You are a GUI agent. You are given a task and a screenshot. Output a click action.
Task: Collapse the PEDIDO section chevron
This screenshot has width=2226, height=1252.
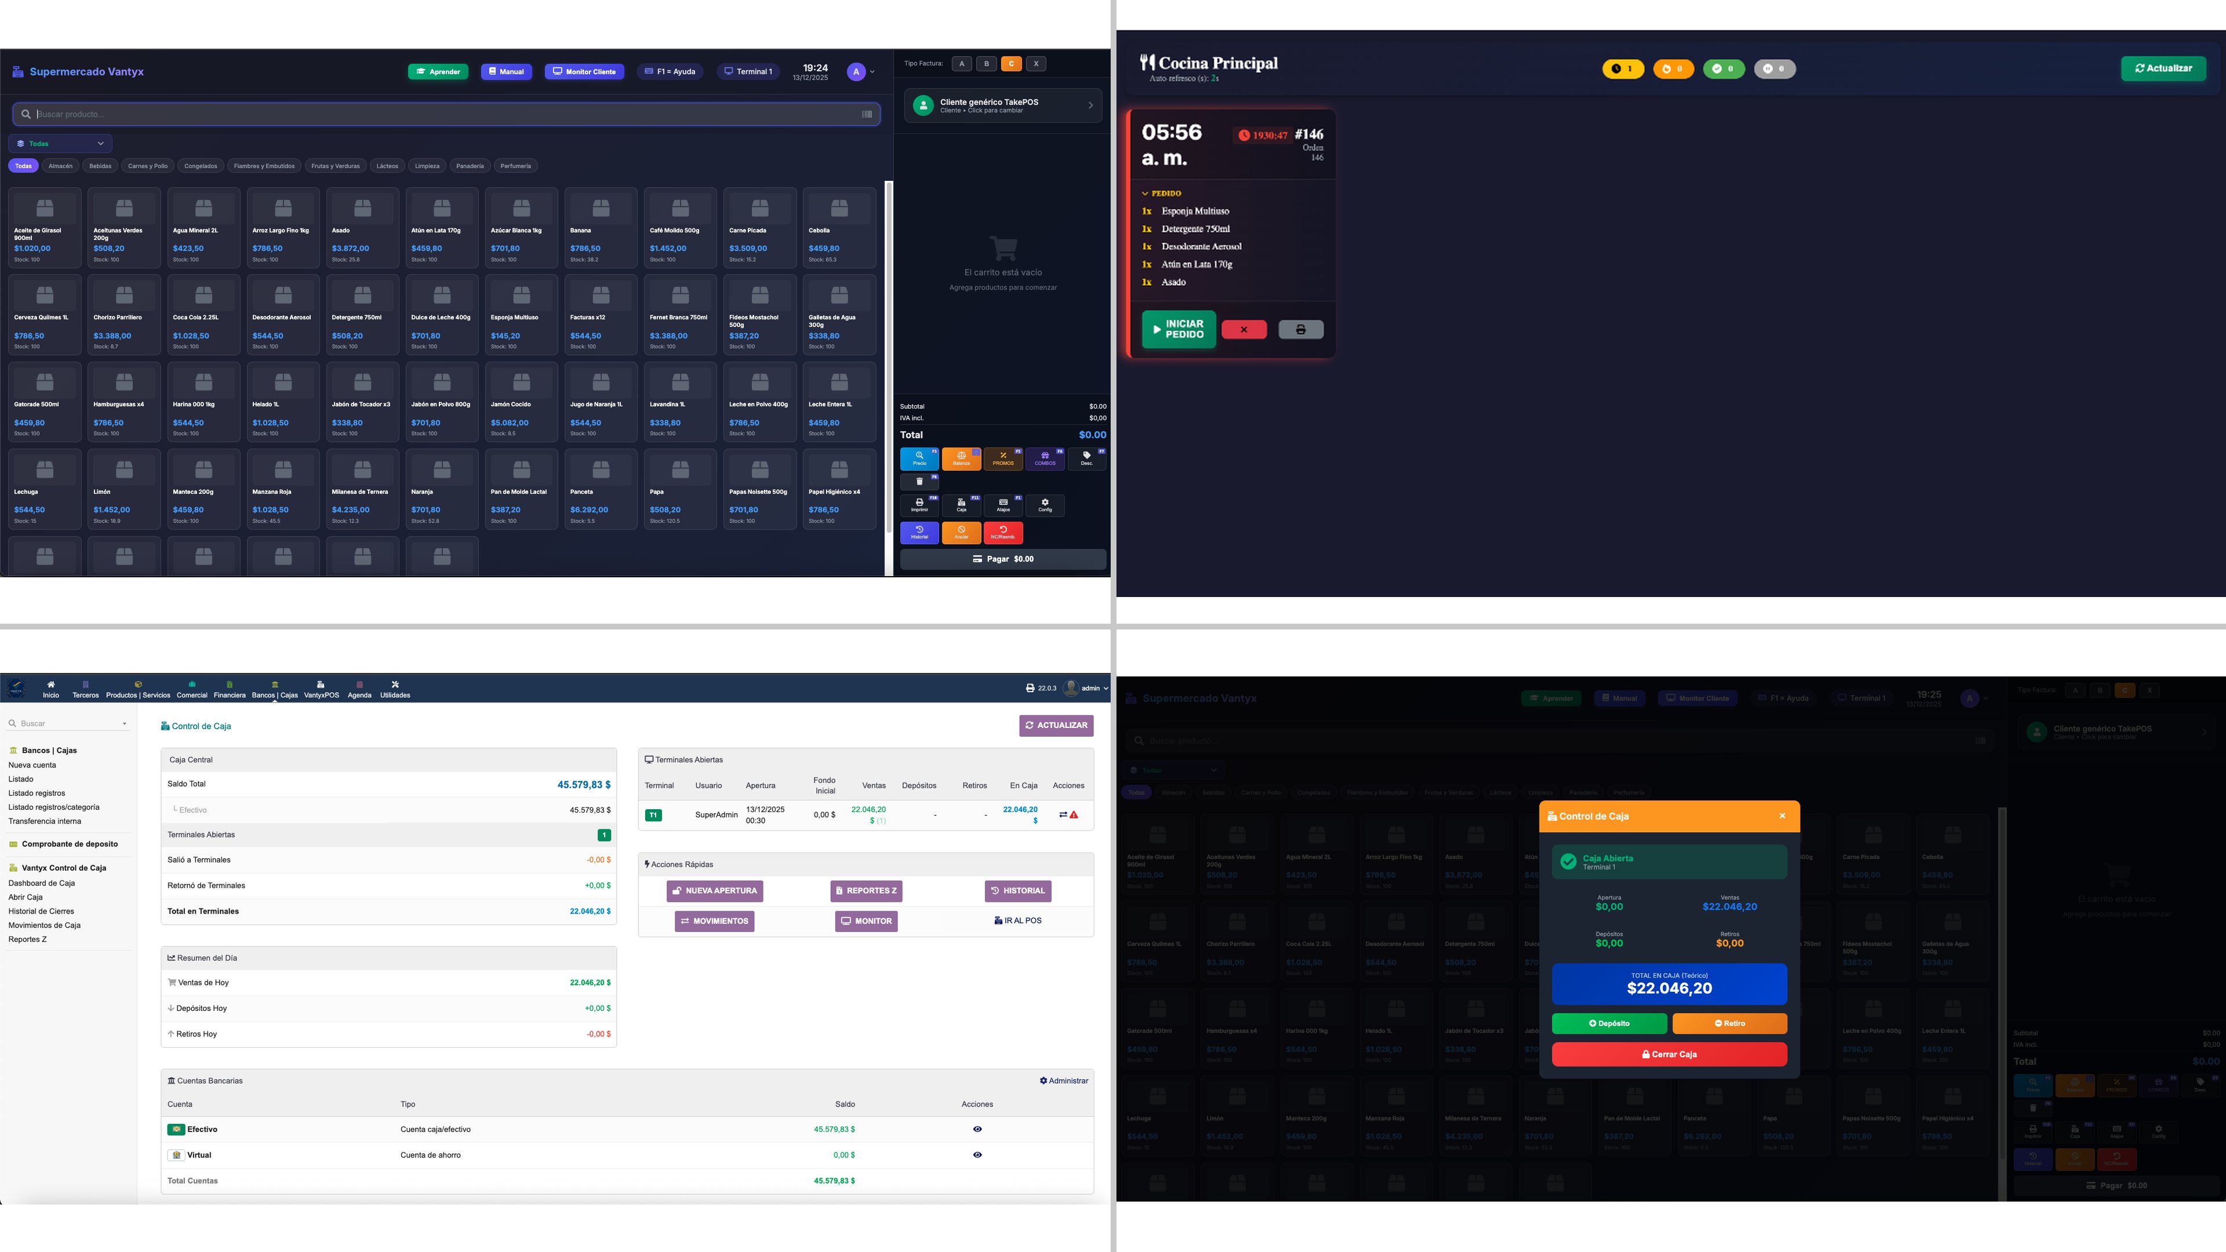[x=1145, y=194]
